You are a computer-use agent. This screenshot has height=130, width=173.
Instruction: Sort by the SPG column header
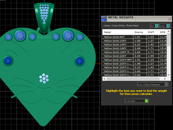[x=163, y=32]
